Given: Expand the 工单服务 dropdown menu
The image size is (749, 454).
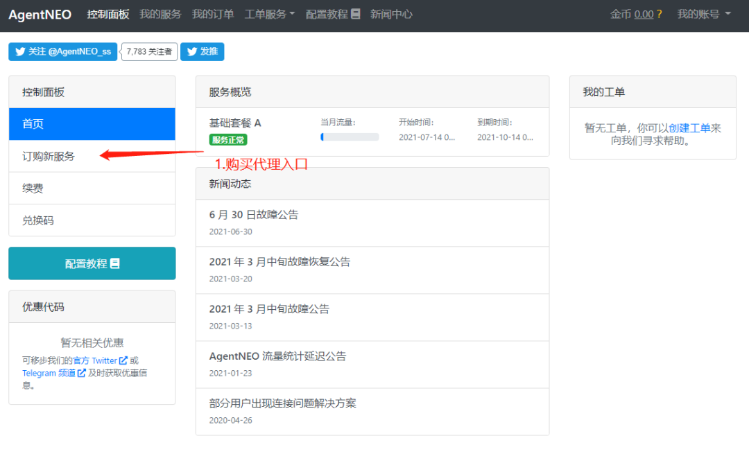Looking at the screenshot, I should 269,14.
